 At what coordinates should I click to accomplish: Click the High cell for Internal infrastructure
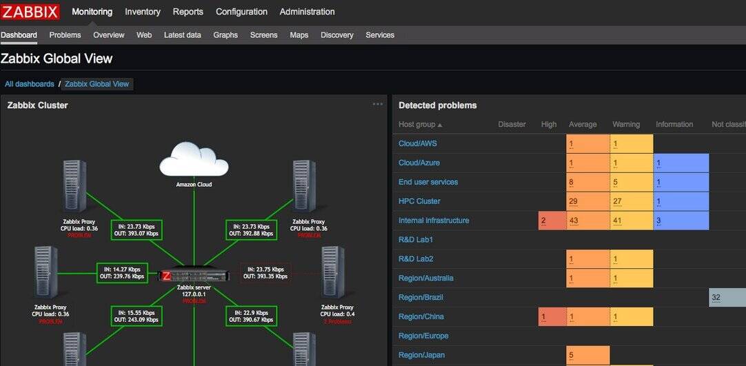tap(552, 221)
